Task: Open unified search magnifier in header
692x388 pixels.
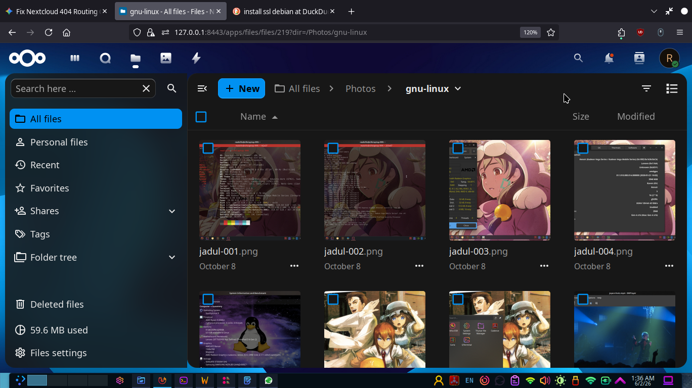Action: click(579, 59)
